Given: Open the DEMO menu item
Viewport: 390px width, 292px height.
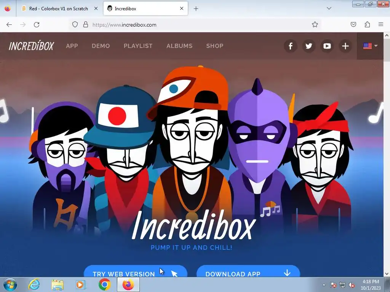Looking at the screenshot, I should (101, 46).
